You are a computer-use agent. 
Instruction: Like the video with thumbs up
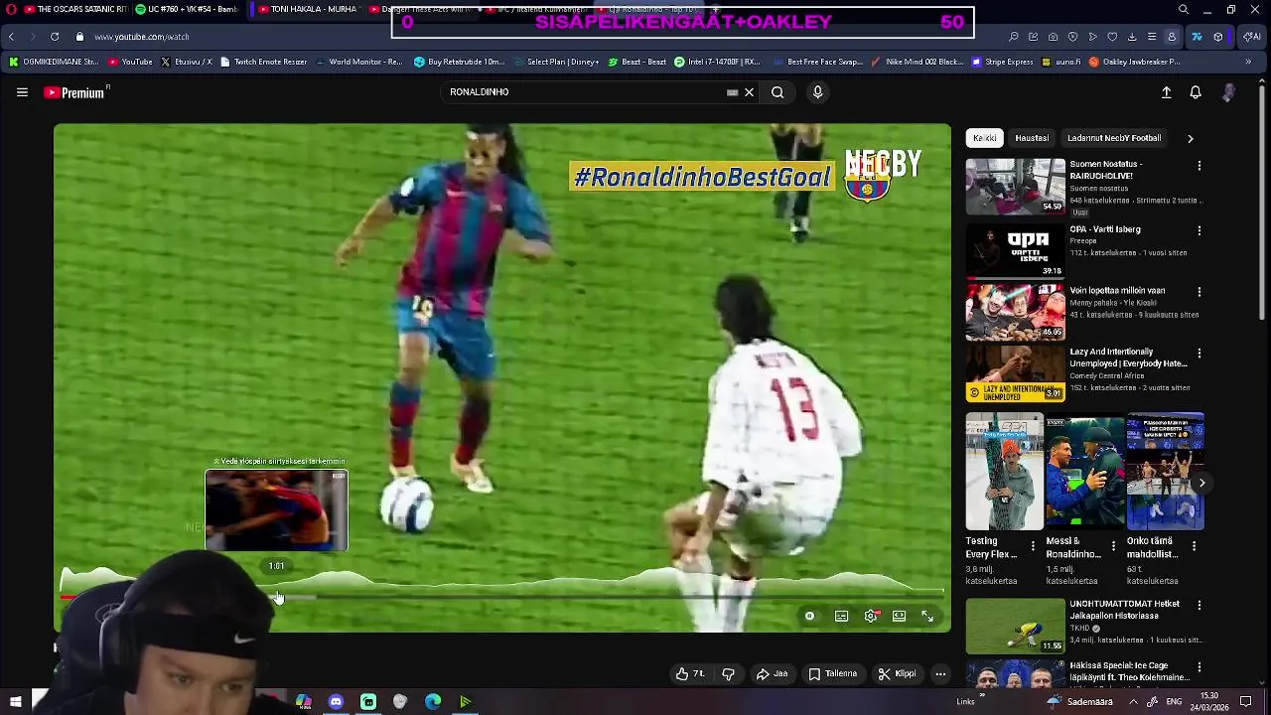690,674
